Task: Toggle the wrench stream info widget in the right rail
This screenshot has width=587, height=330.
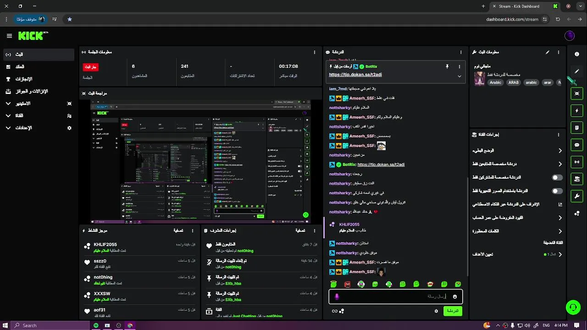Action: pos(577,196)
